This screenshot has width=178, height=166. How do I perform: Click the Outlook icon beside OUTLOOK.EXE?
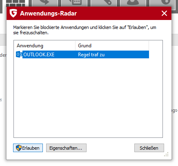19,54
